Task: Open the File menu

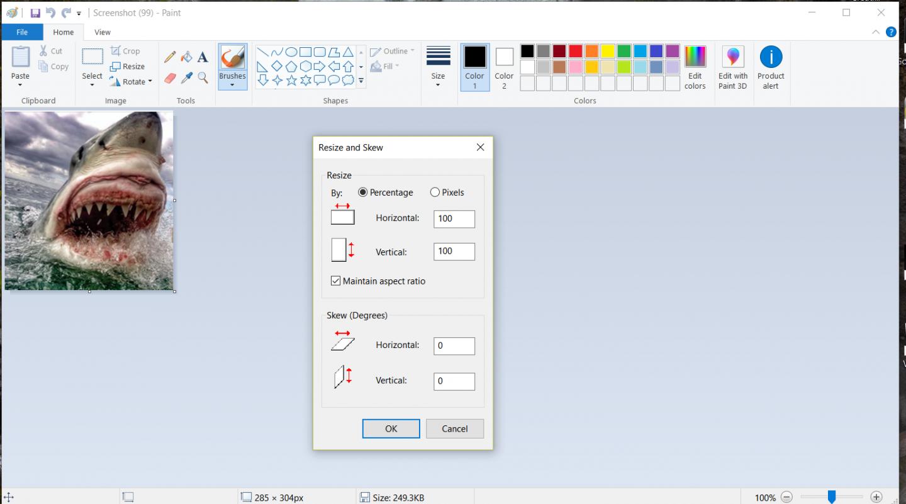Action: 22,32
